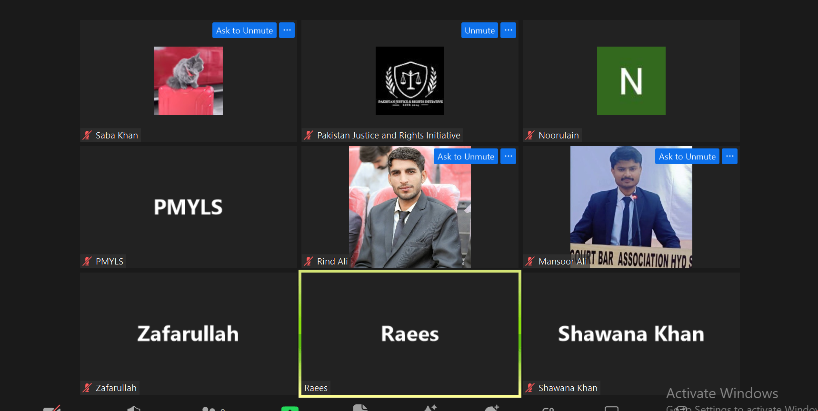Select the scales of justice logo thumbnail
This screenshot has height=411, width=818.
[x=410, y=81]
